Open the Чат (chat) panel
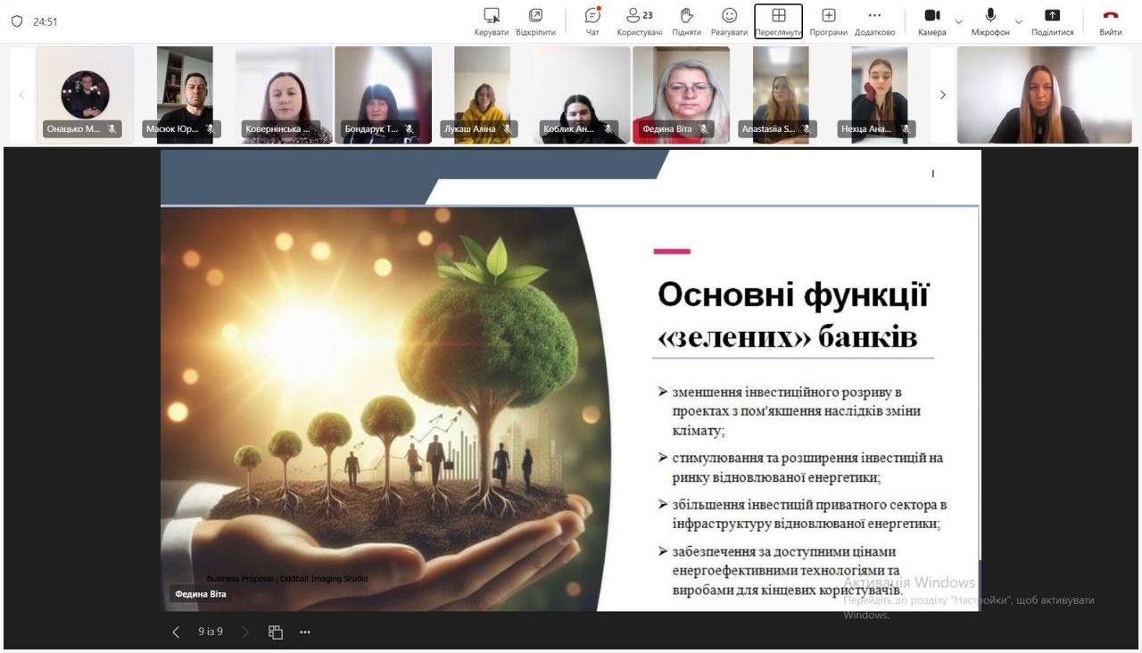This screenshot has width=1142, height=653. tap(592, 21)
